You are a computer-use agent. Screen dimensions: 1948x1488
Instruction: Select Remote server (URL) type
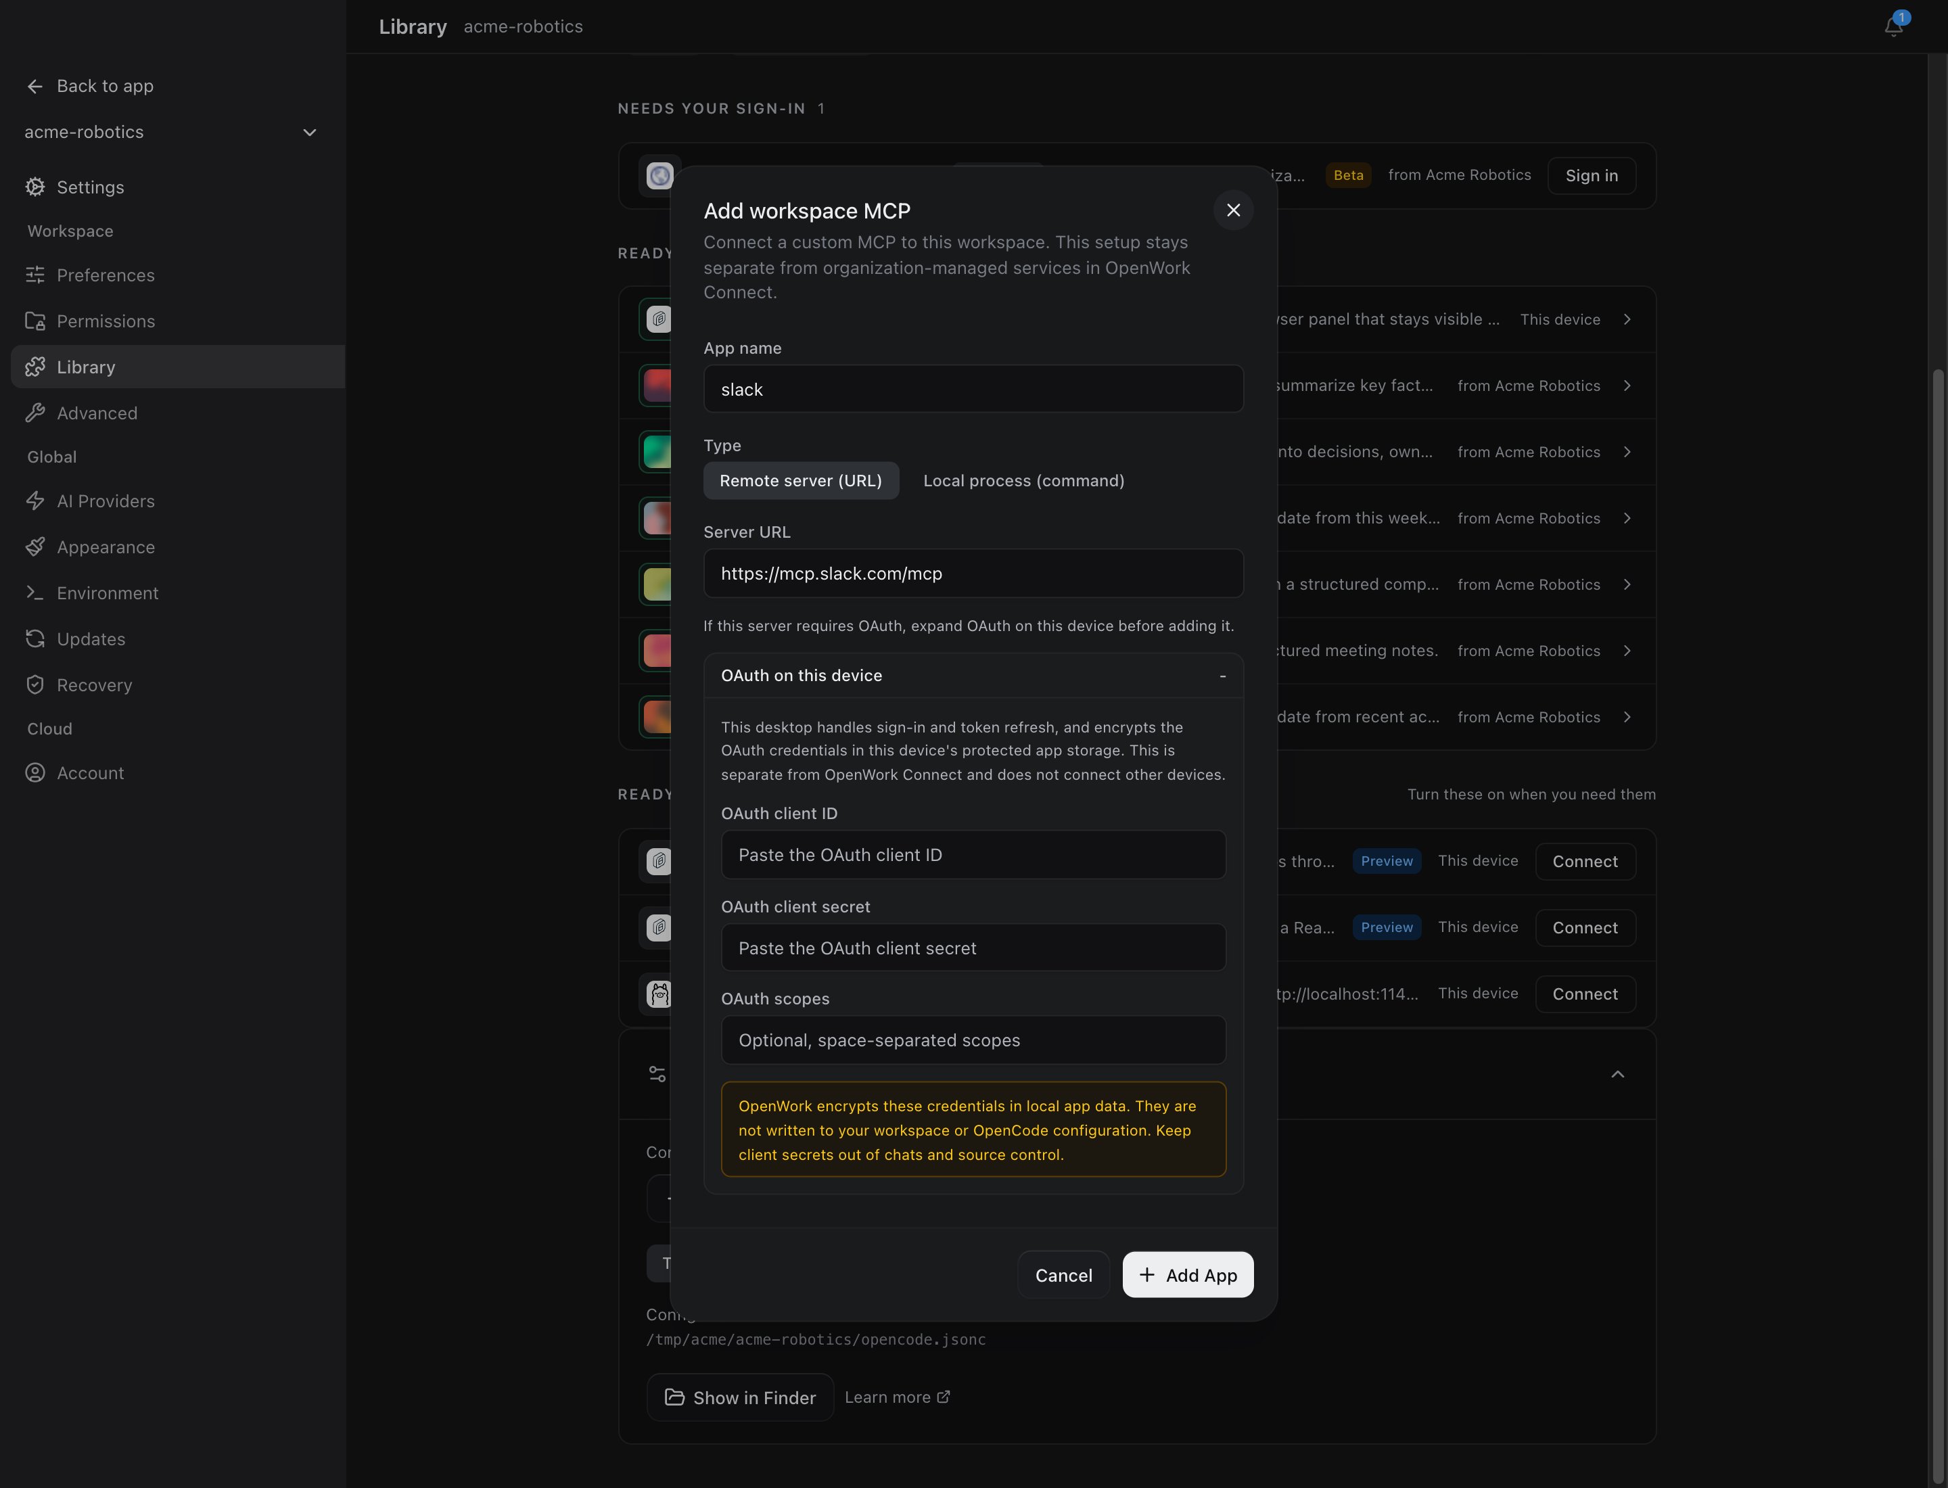801,481
